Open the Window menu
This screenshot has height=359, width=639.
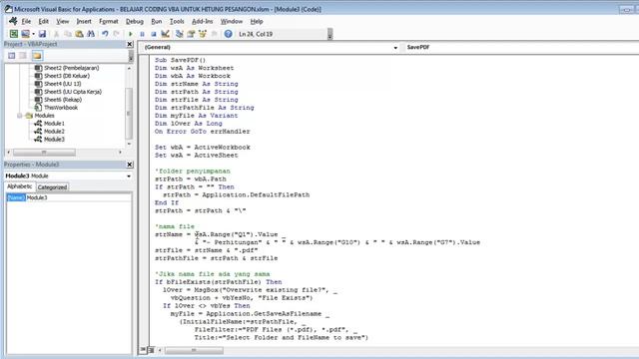(x=232, y=21)
